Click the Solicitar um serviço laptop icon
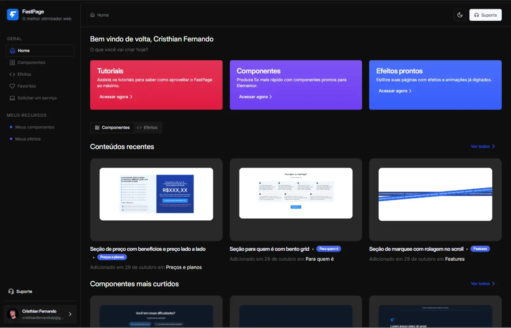 point(12,98)
